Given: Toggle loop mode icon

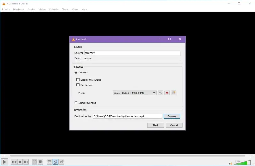Looking at the screenshot, I should click(55, 162).
